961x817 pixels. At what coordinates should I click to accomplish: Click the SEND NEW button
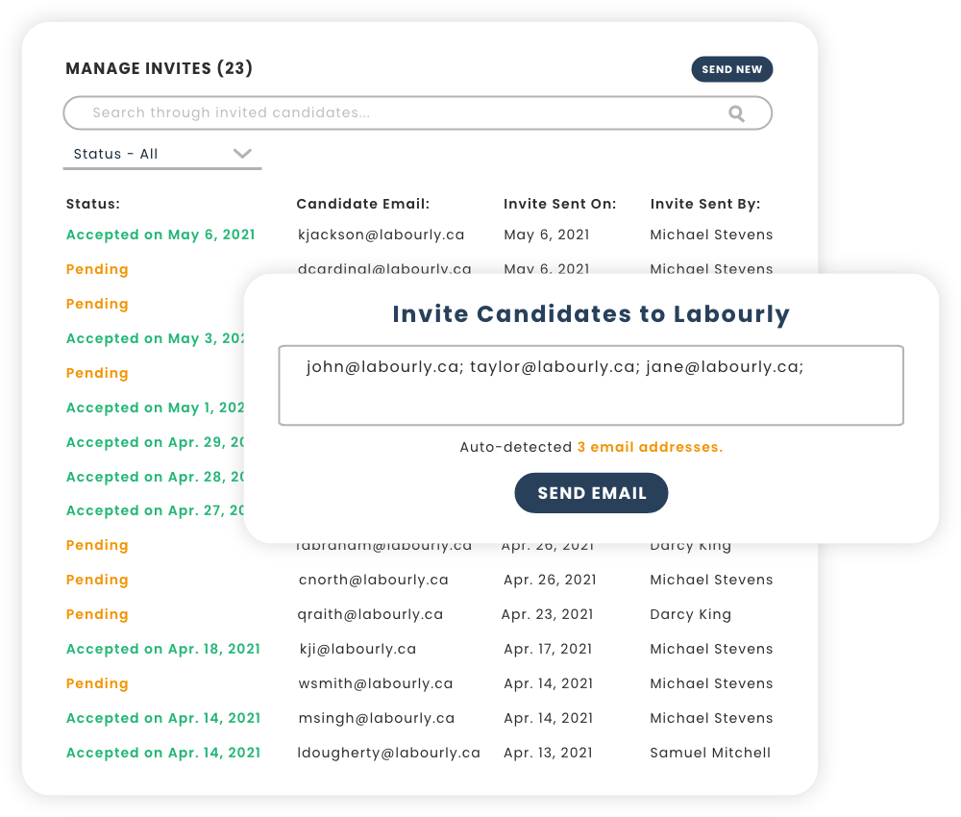tap(731, 69)
